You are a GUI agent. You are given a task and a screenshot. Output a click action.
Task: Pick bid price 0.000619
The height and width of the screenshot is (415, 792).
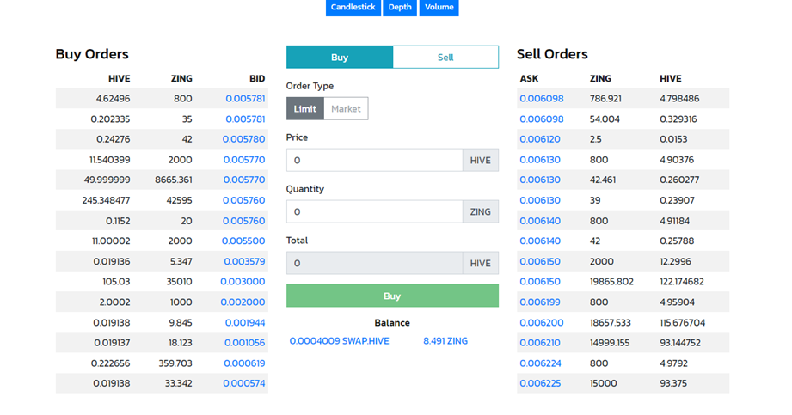[x=244, y=363]
